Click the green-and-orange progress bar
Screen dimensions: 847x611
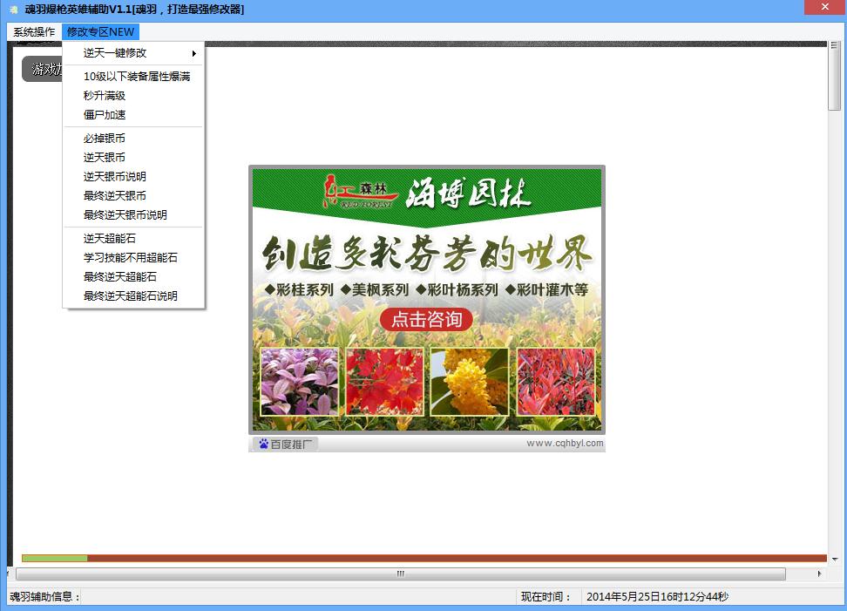(424, 558)
